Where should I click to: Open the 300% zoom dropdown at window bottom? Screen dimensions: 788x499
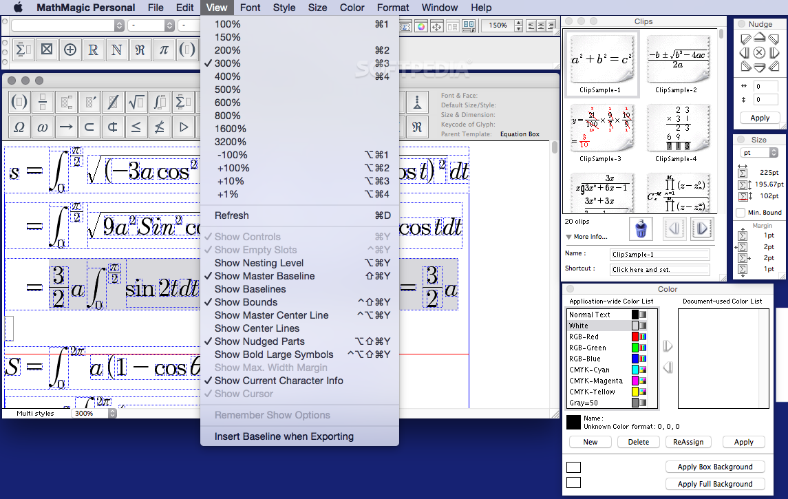[94, 413]
